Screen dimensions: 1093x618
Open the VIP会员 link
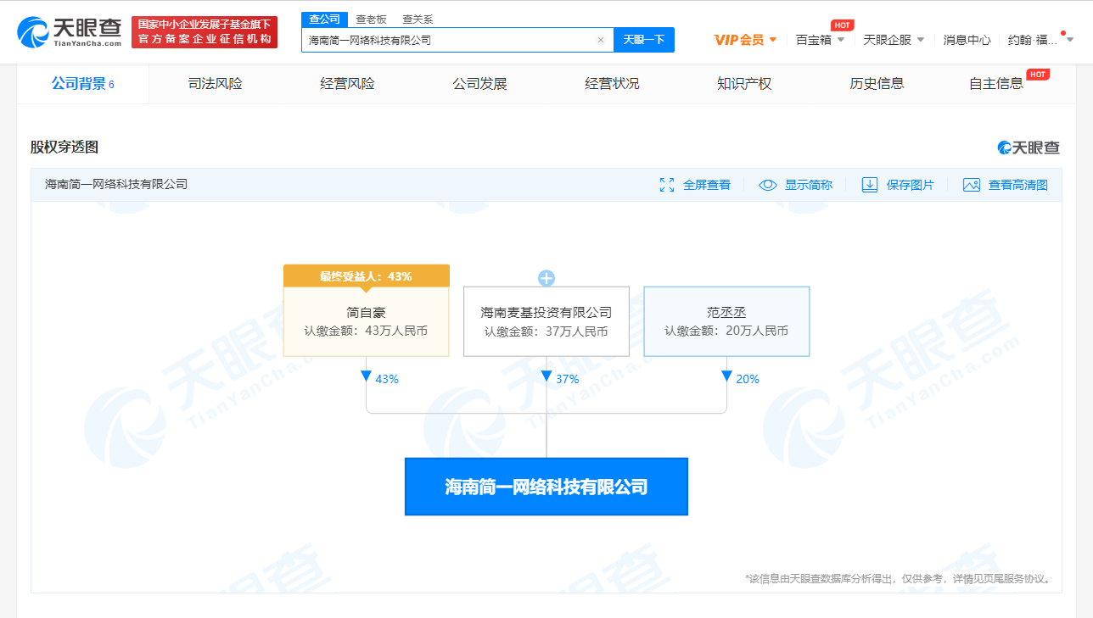tap(739, 40)
